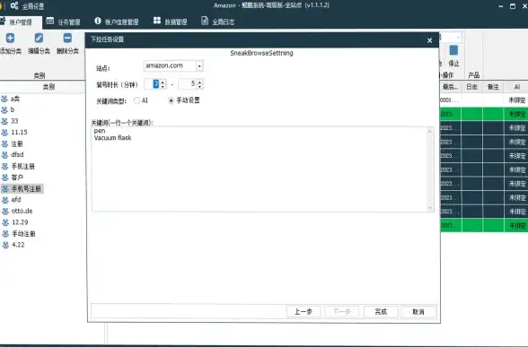The image size is (528, 347).
Task: Click the icon beside category 12.29
Action: coord(5,222)
